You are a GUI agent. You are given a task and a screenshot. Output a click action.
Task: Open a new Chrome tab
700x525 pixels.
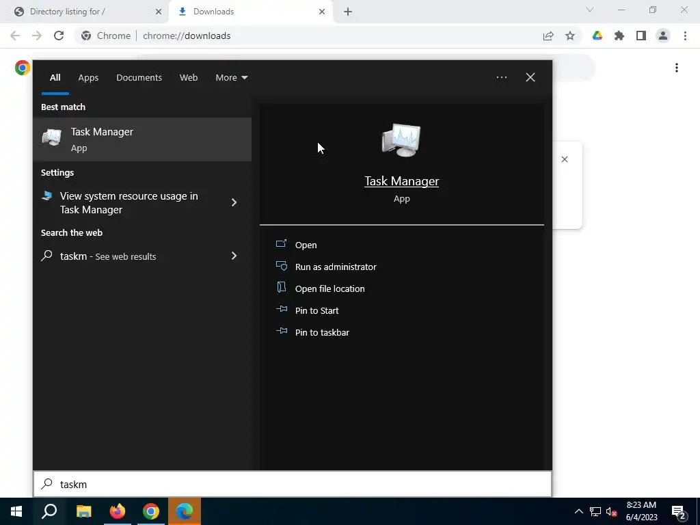tap(348, 12)
